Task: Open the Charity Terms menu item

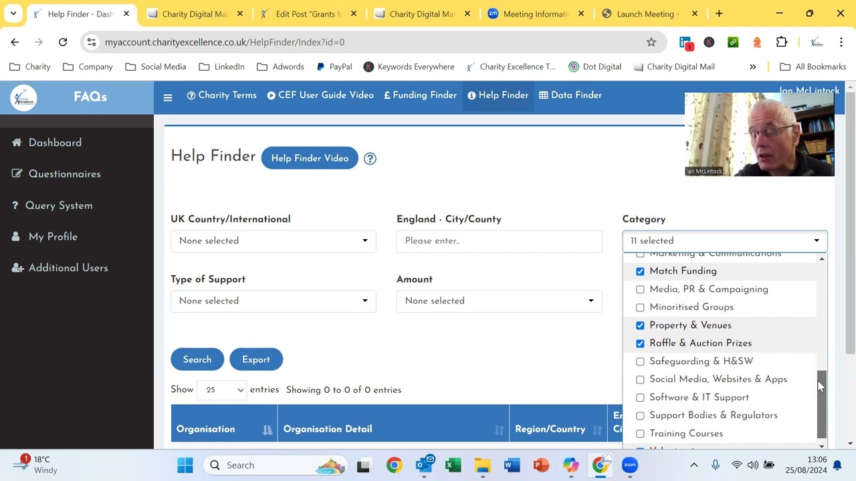Action: [x=222, y=95]
